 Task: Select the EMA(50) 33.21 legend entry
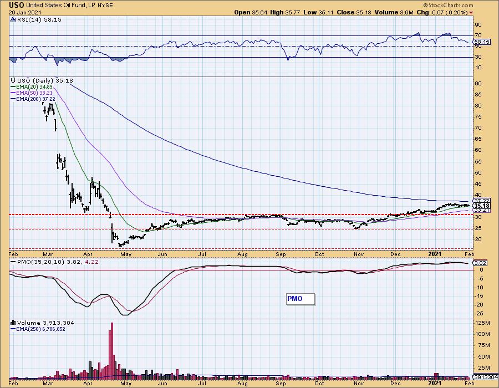[x=32, y=93]
